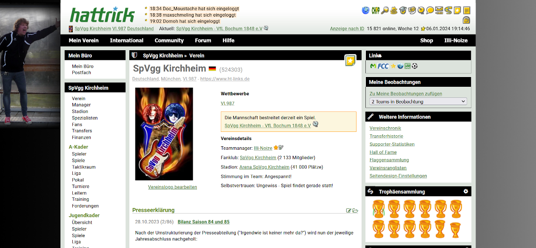Viewport: 536px width, 248px height.
Task: Open the search magnifier icon in top toolbar
Action: coord(385,10)
